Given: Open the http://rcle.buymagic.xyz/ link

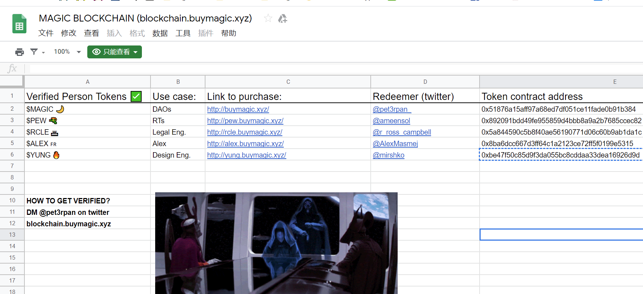Looking at the screenshot, I should click(245, 132).
